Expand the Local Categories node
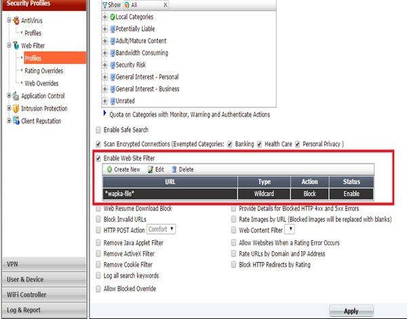The image size is (407, 319). [x=105, y=17]
